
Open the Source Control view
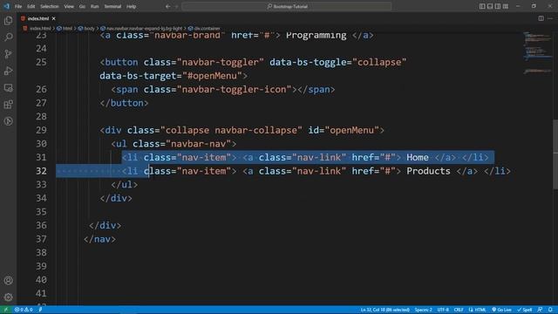click(x=8, y=54)
